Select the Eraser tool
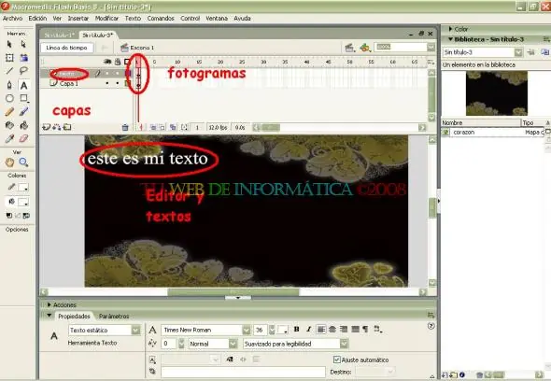Viewport: 551px width, 381px height. tap(23, 138)
